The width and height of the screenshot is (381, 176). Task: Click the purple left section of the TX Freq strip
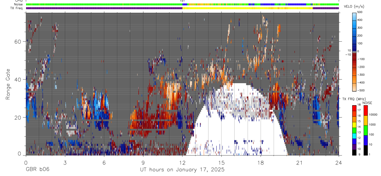pyautogui.click(x=104, y=8)
